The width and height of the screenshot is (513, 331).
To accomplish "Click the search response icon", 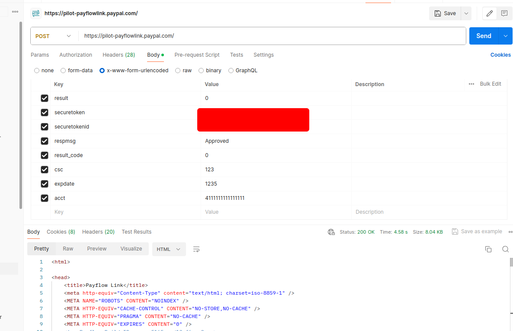I will point(505,249).
